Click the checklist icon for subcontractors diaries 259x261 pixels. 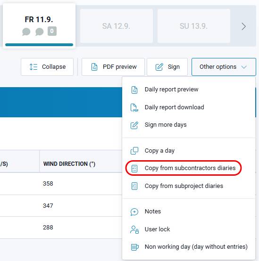pos(134,169)
